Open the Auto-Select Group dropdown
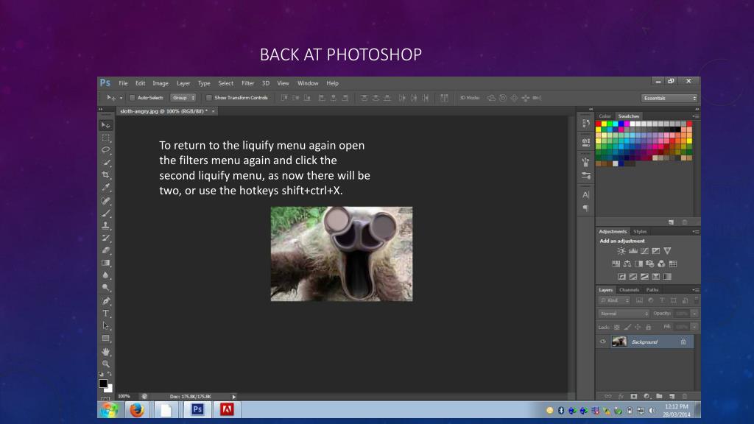 (183, 98)
